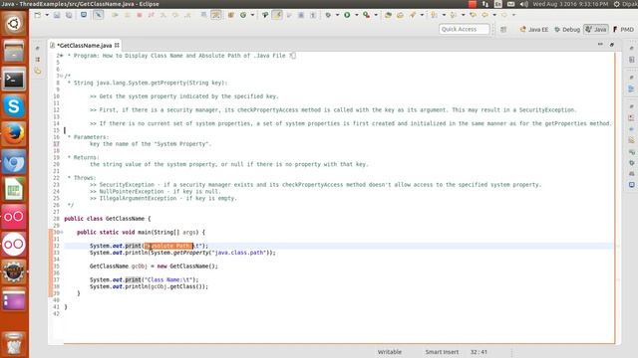
Task: Click the Debug bug toolbar icon
Action: pyautogui.click(x=328, y=15)
